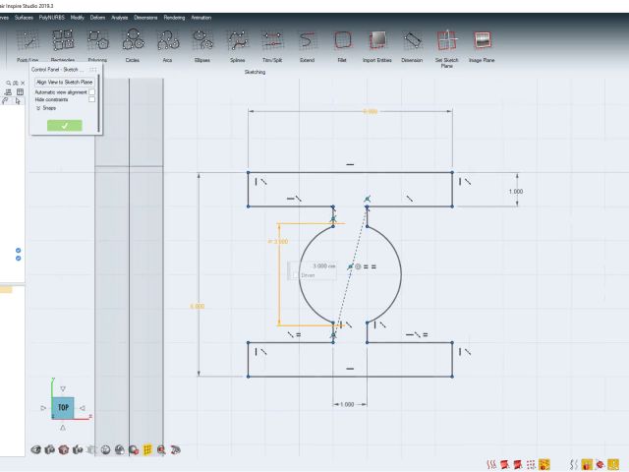This screenshot has width=629, height=472.
Task: Click the right arrow of the view cube
Action: point(83,407)
